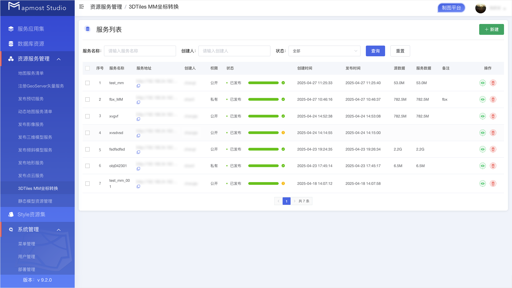The width and height of the screenshot is (512, 288).
Task: Click the 重置 reset button
Action: tap(400, 51)
